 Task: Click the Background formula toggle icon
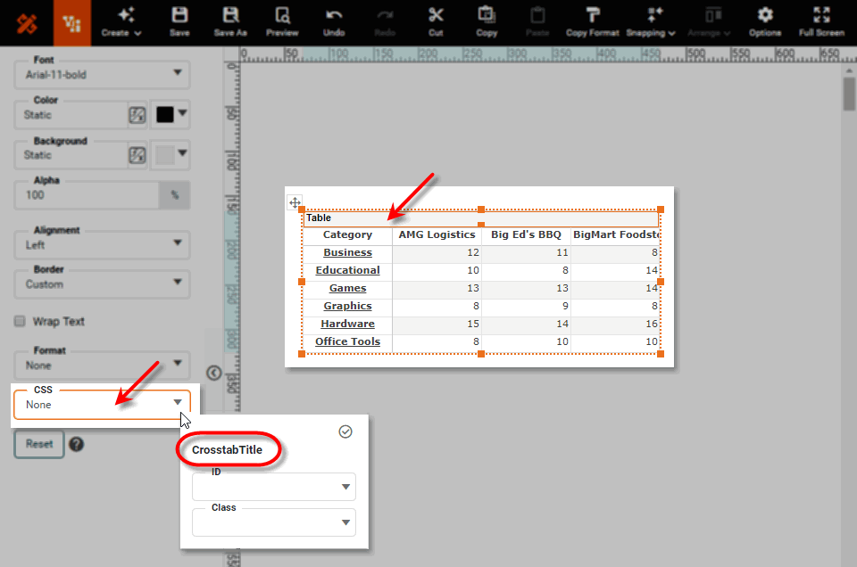pos(136,154)
